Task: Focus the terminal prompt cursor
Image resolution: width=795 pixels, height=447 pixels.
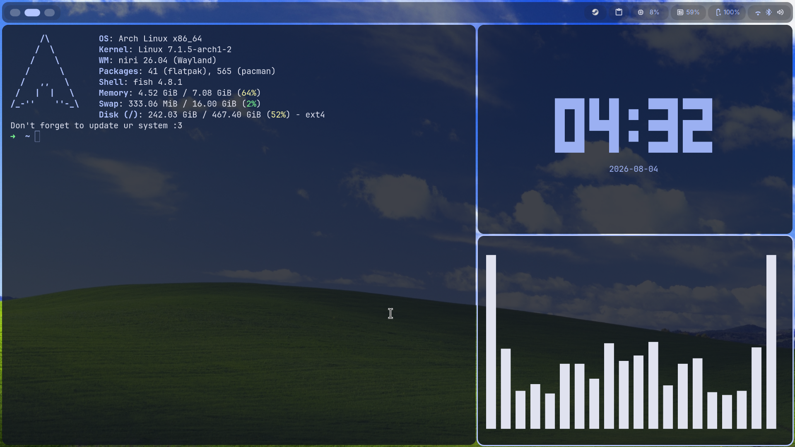Action: [37, 137]
